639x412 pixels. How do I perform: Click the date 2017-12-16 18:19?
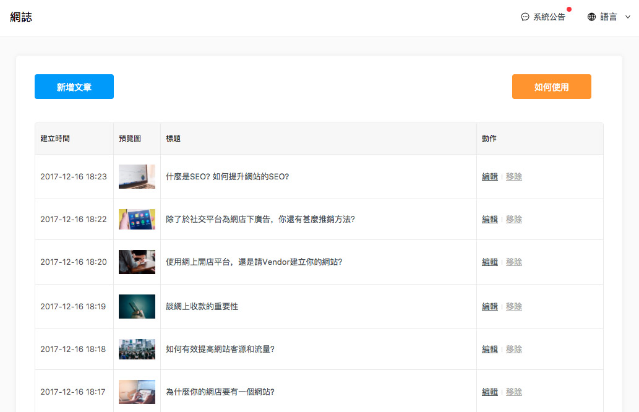coord(73,306)
